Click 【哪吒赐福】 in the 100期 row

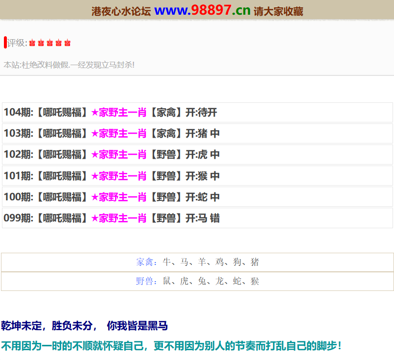[62, 197]
